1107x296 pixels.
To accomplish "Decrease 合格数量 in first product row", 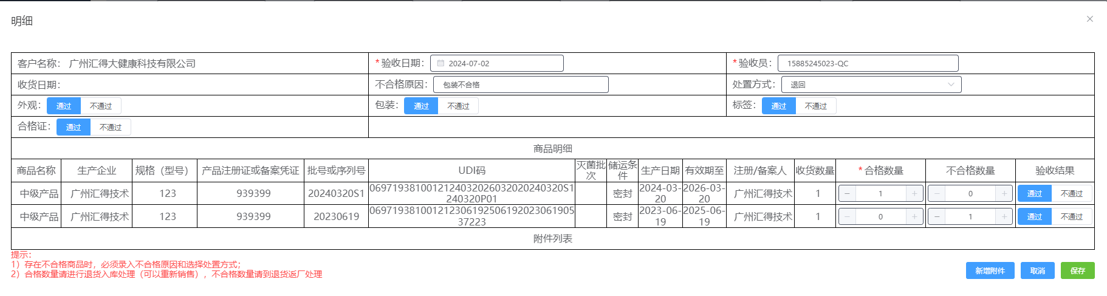I will pos(847,193).
